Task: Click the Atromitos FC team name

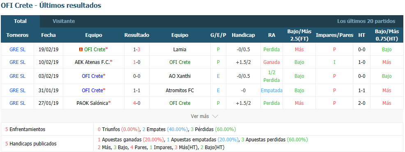Action: pos(180,91)
